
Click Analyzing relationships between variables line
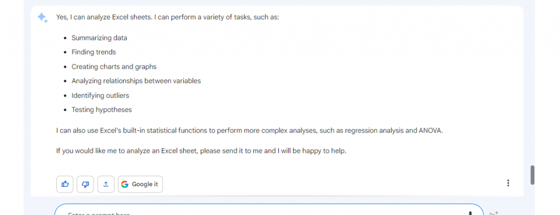click(x=136, y=81)
